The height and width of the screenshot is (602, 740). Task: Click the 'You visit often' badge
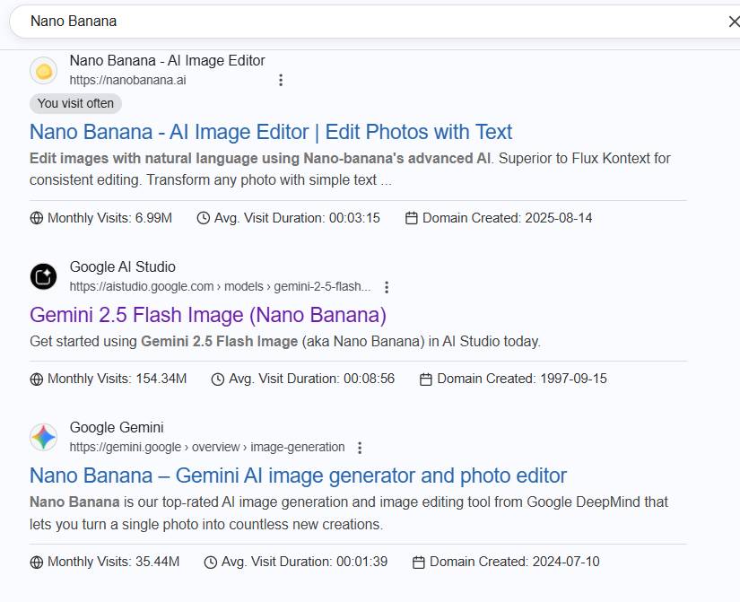click(75, 103)
